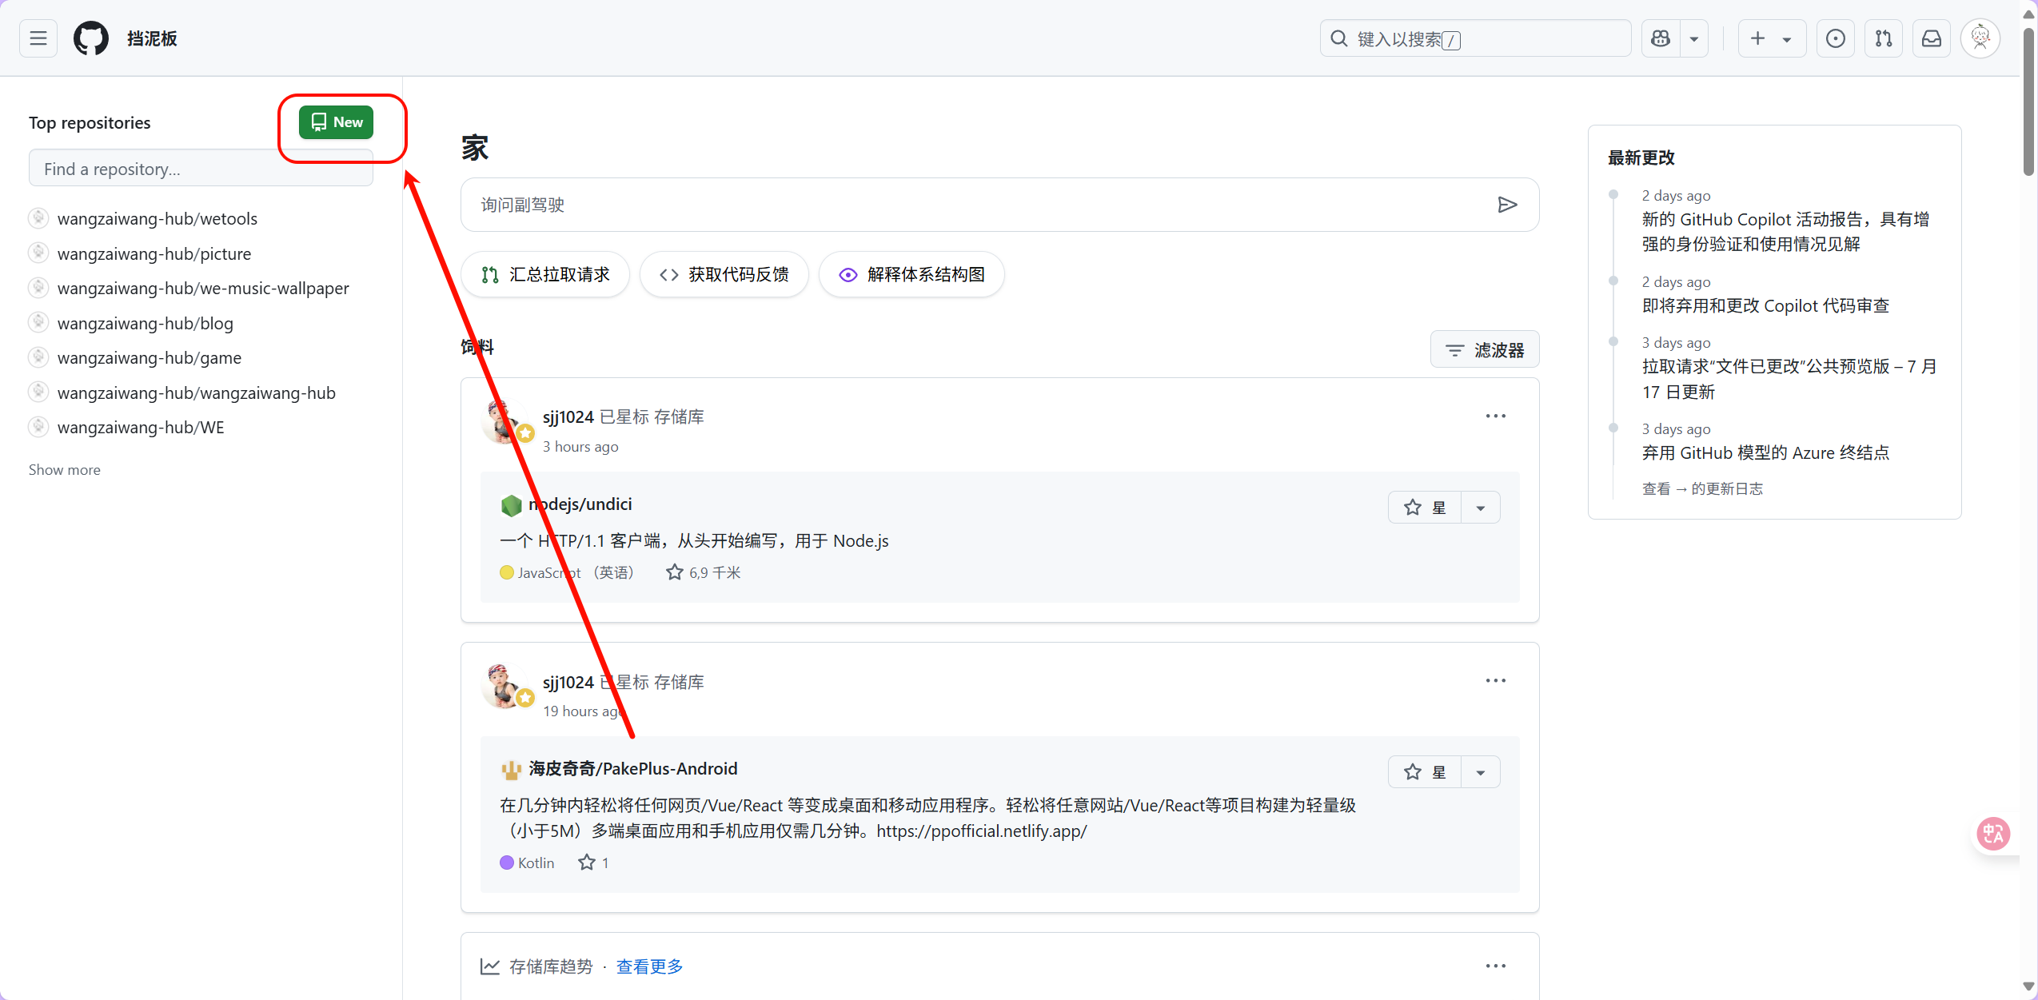
Task: Open the hamburger navigation menu
Action: pos(38,38)
